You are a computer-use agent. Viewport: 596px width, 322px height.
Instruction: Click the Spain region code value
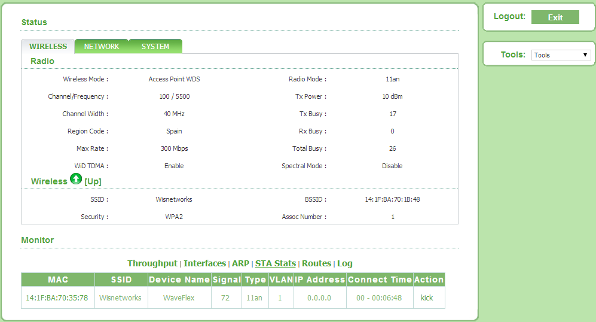click(174, 131)
